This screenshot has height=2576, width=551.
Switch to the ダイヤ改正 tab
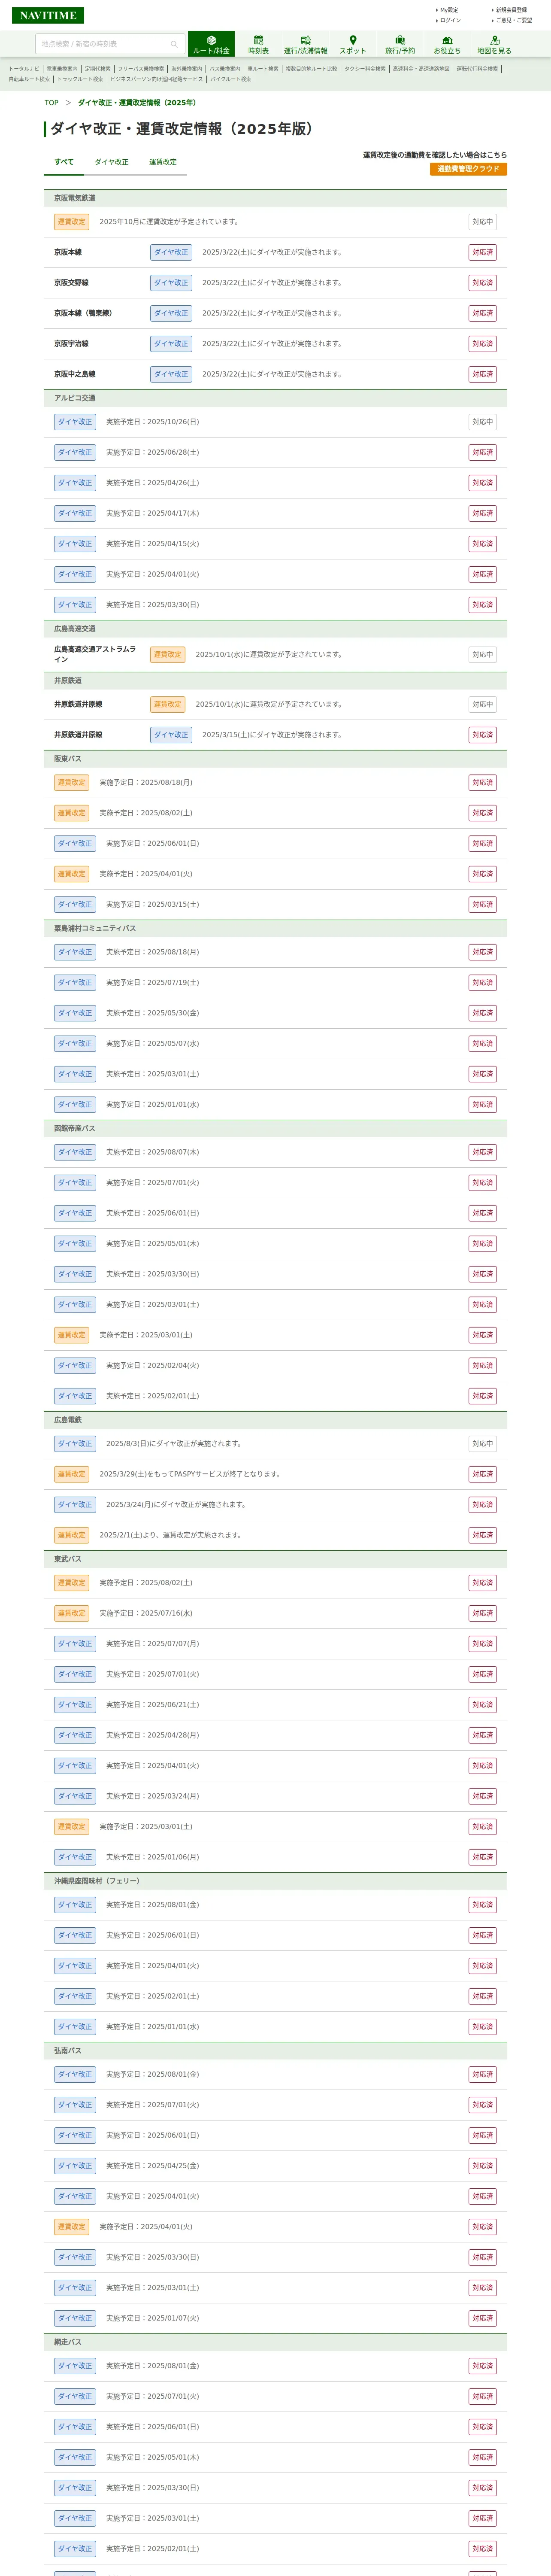[111, 162]
